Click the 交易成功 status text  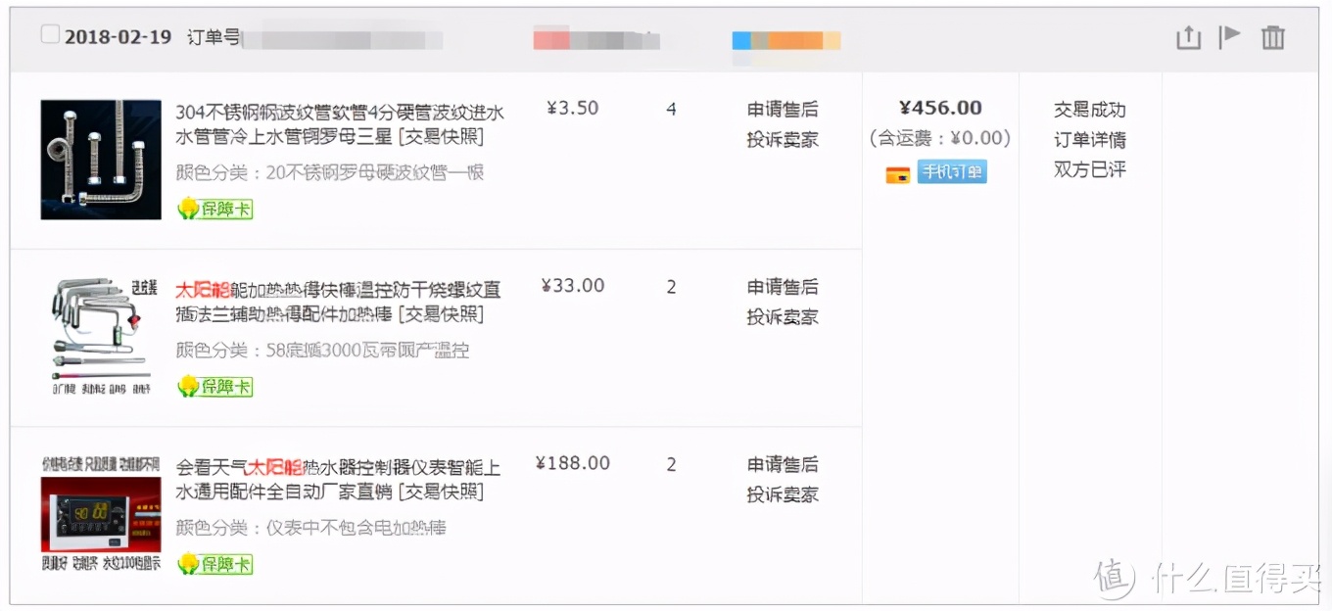click(x=1090, y=110)
